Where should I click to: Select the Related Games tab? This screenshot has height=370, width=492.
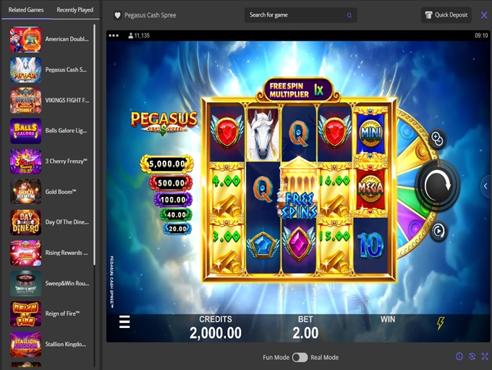click(x=26, y=9)
